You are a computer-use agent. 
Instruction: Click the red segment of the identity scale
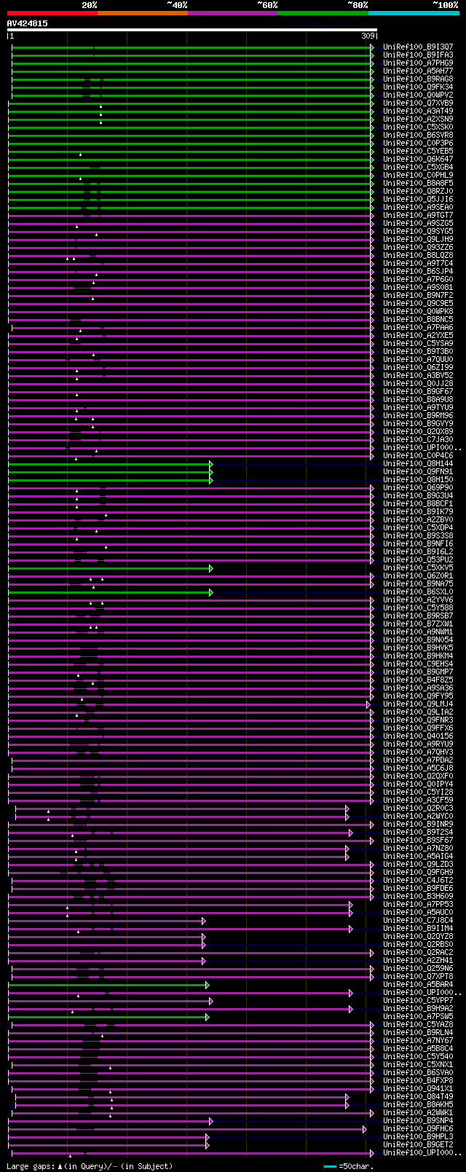point(52,13)
